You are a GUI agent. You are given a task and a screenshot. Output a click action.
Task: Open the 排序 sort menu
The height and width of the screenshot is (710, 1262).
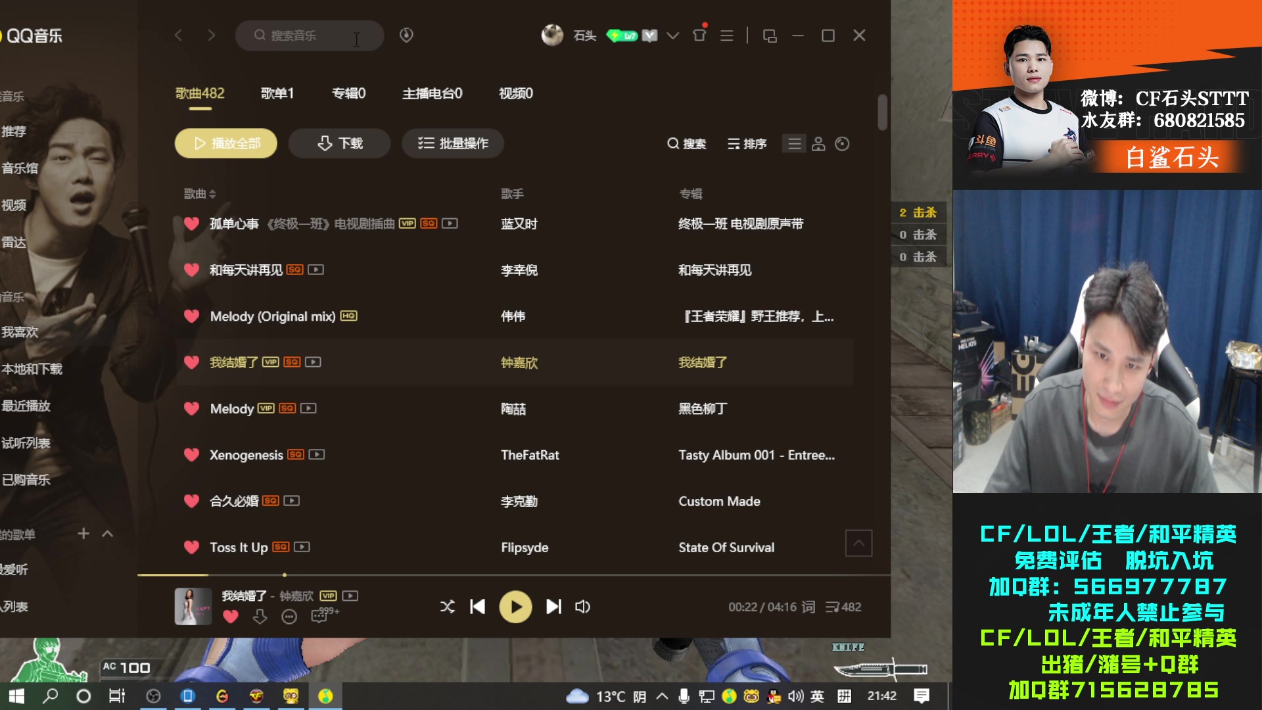click(x=747, y=144)
